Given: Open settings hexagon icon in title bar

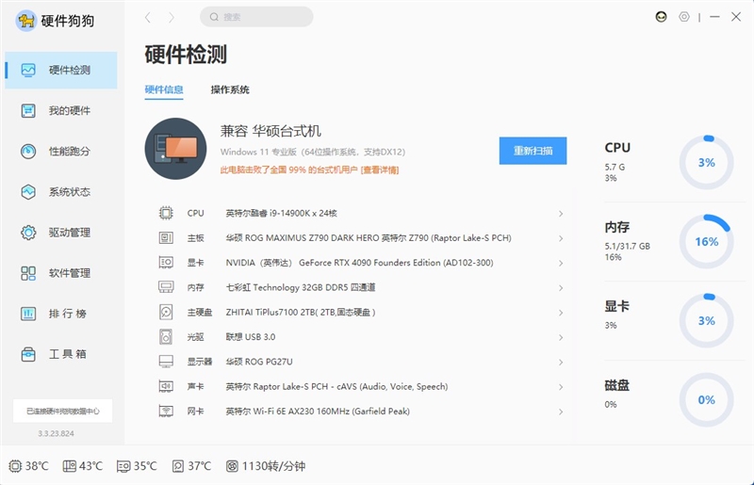Looking at the screenshot, I should pos(684,17).
